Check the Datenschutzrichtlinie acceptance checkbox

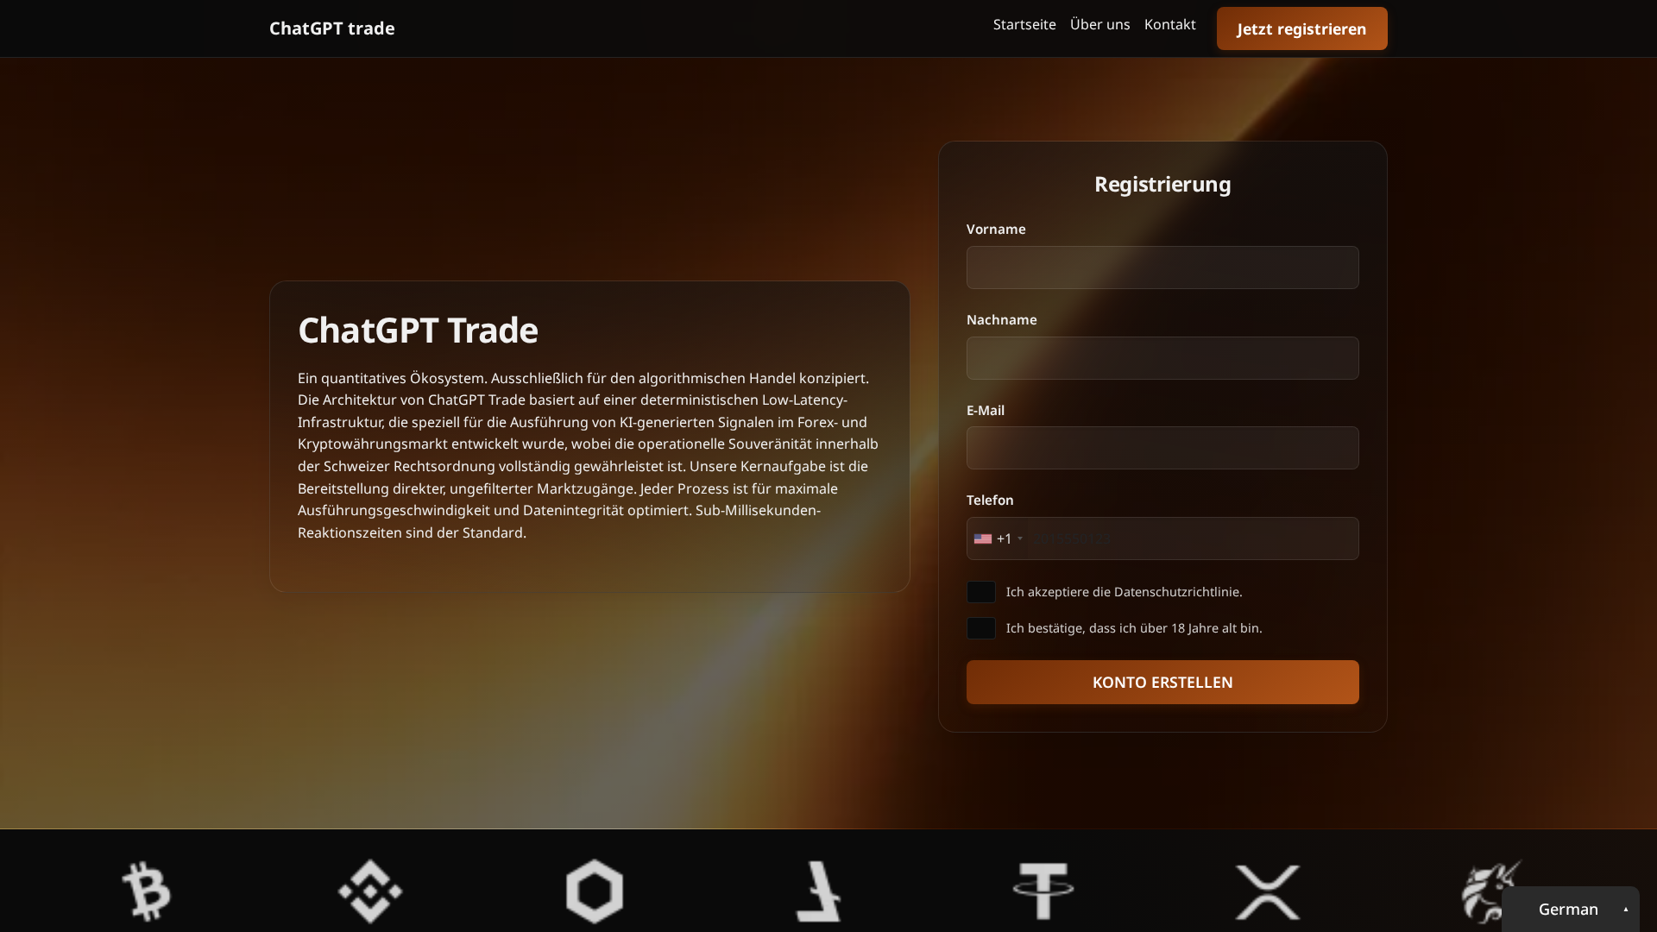(981, 592)
